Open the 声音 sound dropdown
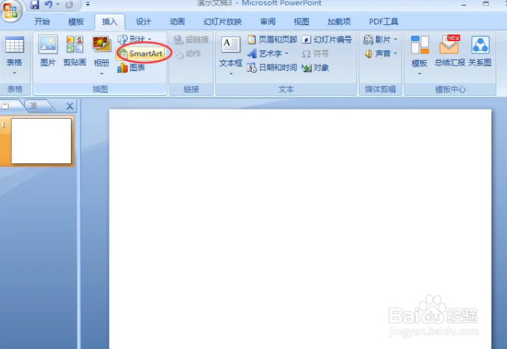Image resolution: width=507 pixels, height=349 pixels. coord(381,53)
